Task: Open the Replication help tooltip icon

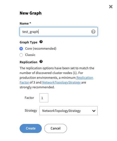Action: point(41,62)
